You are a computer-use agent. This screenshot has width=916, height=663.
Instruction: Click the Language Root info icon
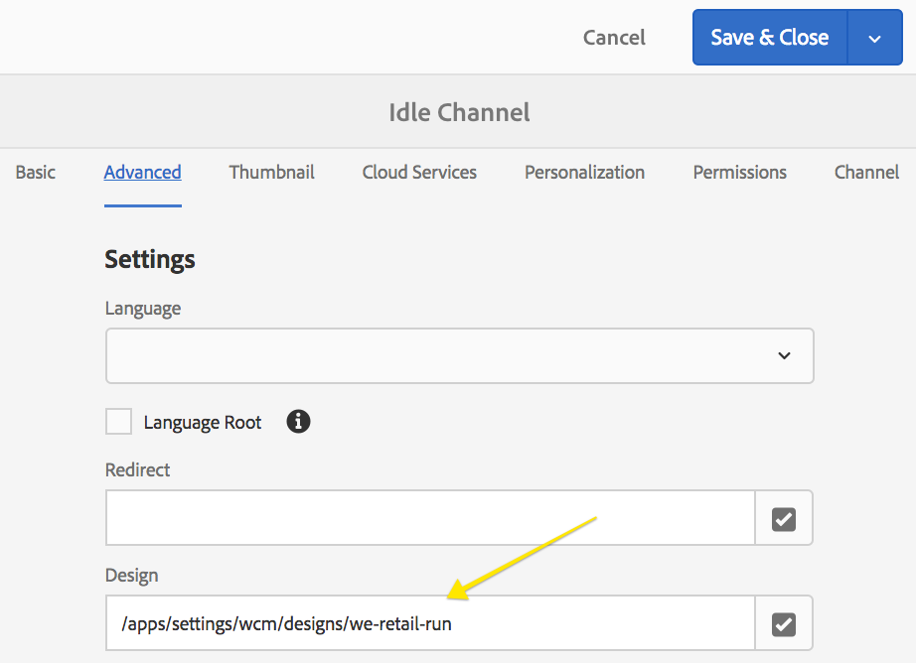(298, 422)
